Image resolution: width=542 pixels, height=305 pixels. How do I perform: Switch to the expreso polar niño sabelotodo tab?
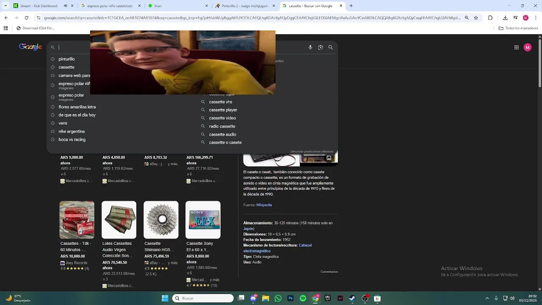(x=110, y=6)
